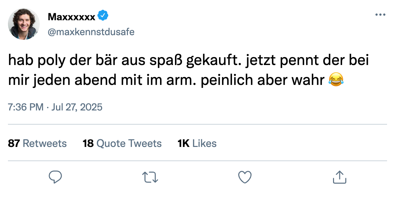Click the @maxkennstdusafe handle
The width and height of the screenshot is (395, 201).
pos(91,32)
